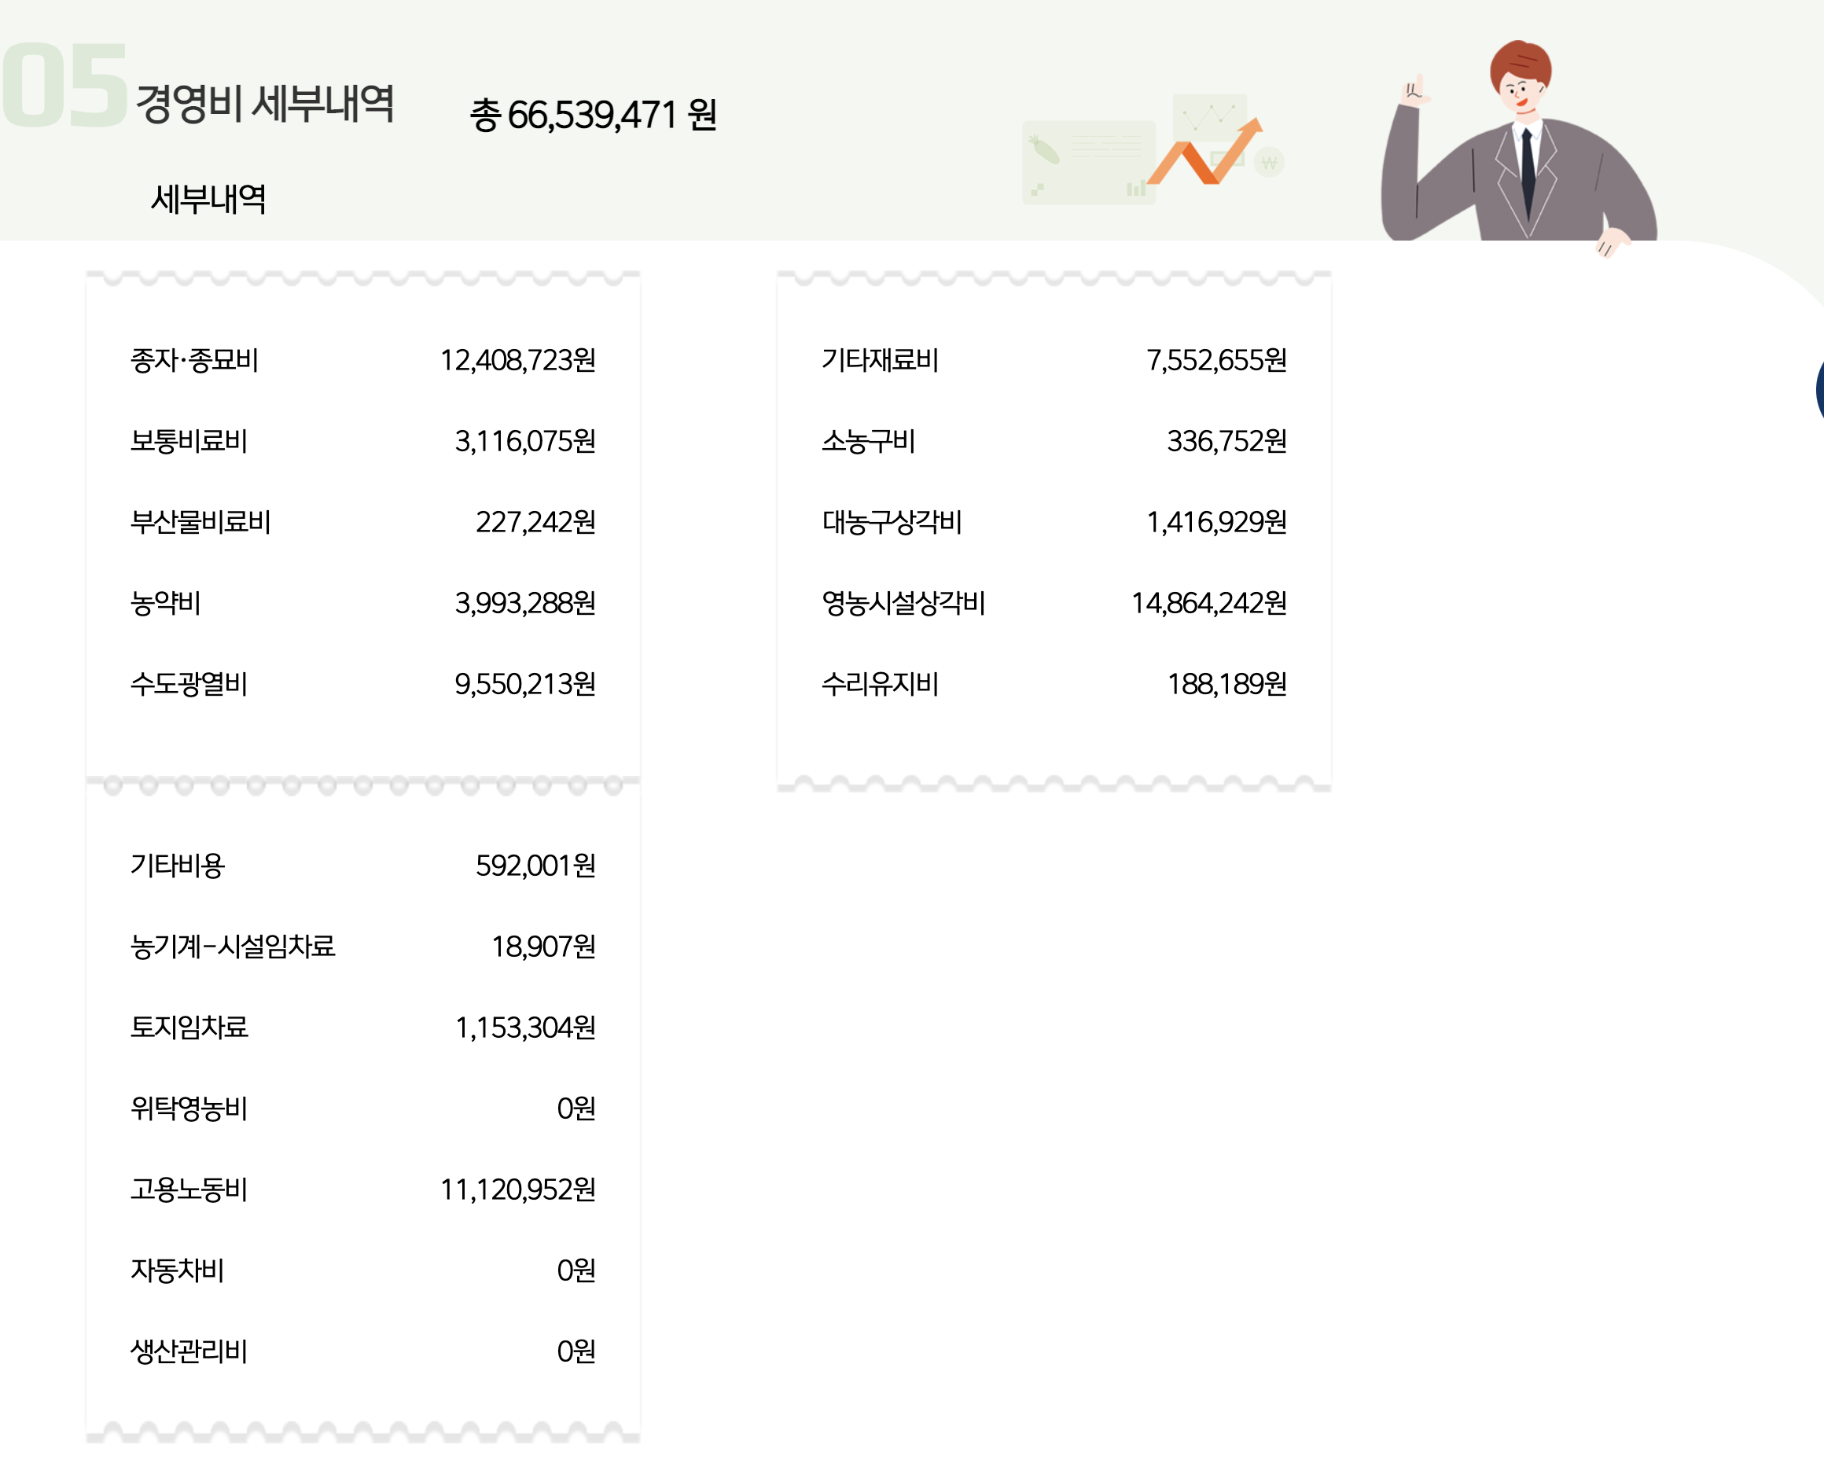Click total amount 총 66,539,471 원
1824x1467 pixels.
tap(593, 115)
